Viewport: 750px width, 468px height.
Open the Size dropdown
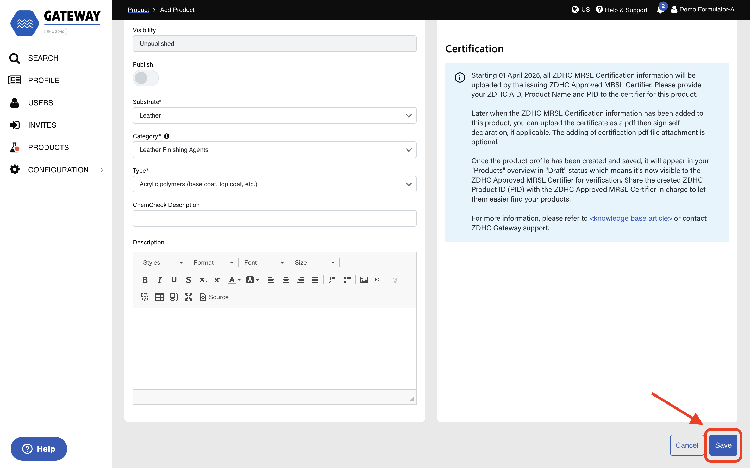click(314, 263)
